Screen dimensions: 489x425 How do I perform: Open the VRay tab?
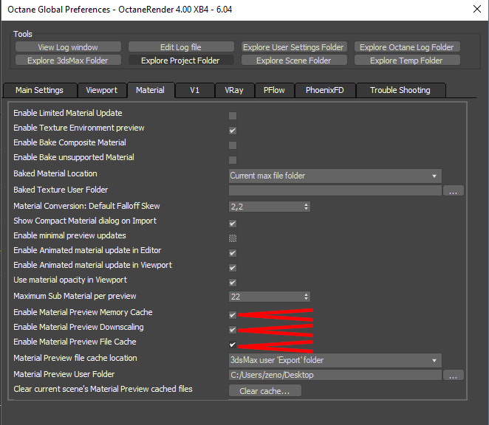(x=234, y=90)
